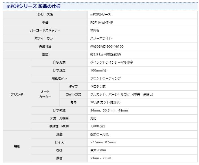Screen dimensions: 199x165
Task: Click the value '54mm、50.8mm、48mm'
Action: click(x=109, y=110)
